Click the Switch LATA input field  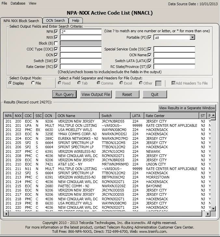(x=175, y=61)
